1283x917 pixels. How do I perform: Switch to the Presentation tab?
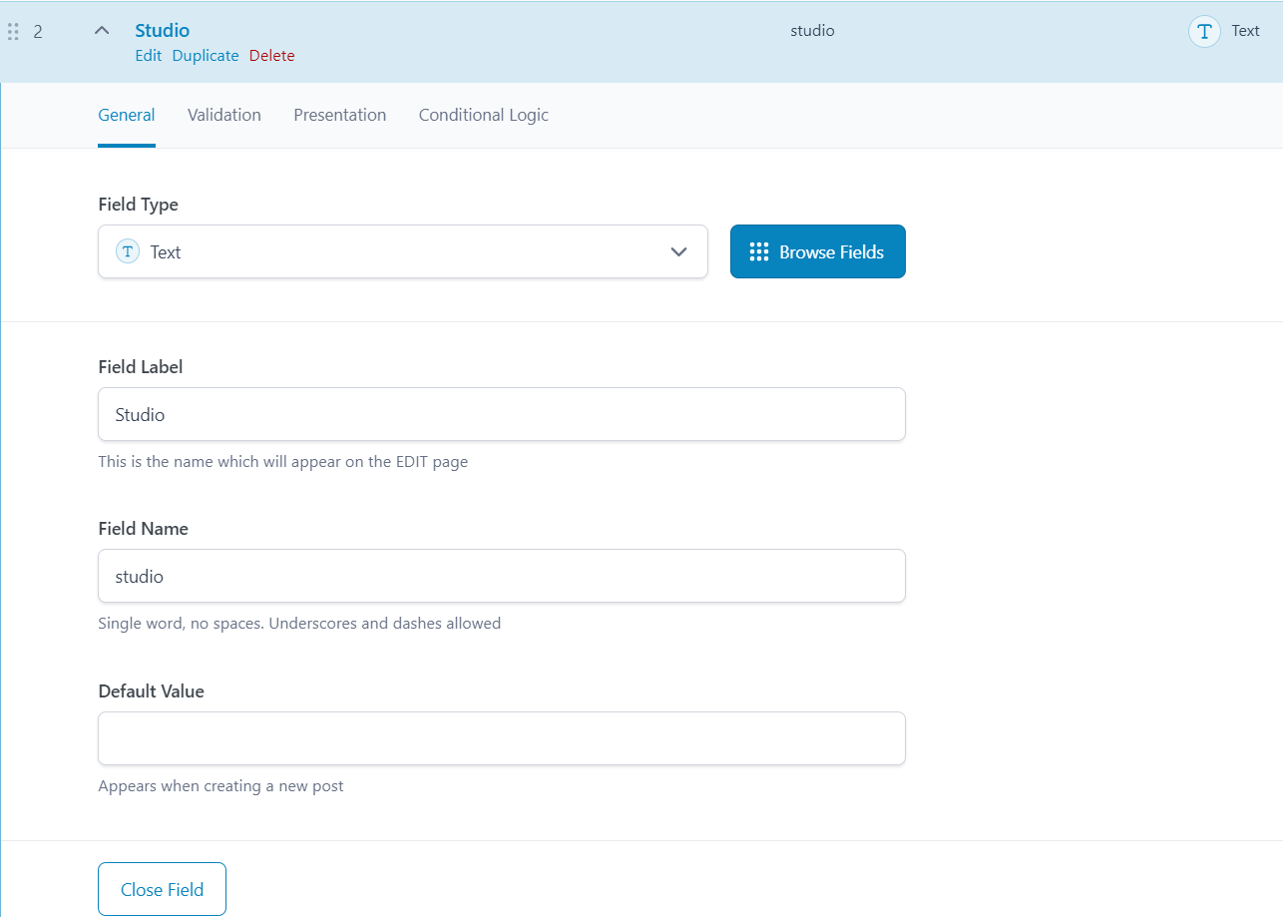coord(339,115)
